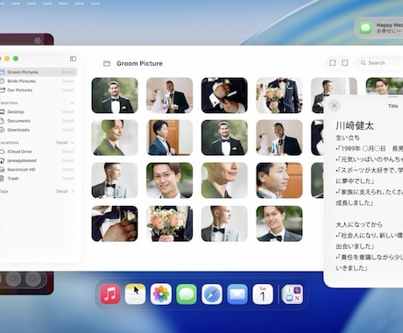
Task: Select the magnifier icon in the search box
Action: tap(363, 63)
